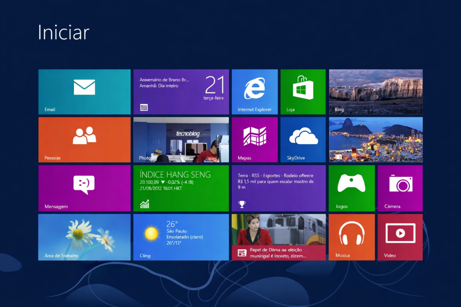Switch to the Área de Trabalho desktop tile
The height and width of the screenshot is (307, 461).
(84, 237)
